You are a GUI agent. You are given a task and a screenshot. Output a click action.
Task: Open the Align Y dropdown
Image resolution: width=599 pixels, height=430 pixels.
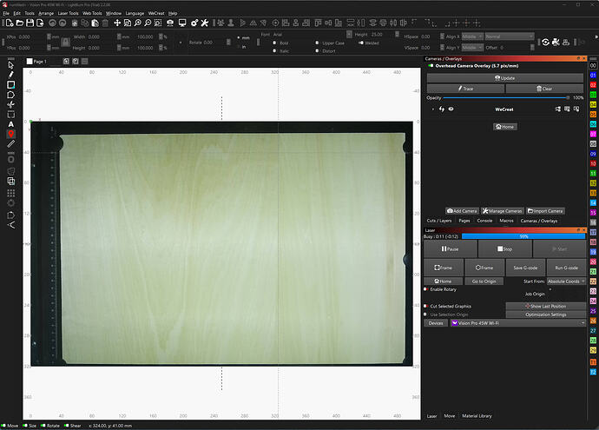click(x=472, y=48)
